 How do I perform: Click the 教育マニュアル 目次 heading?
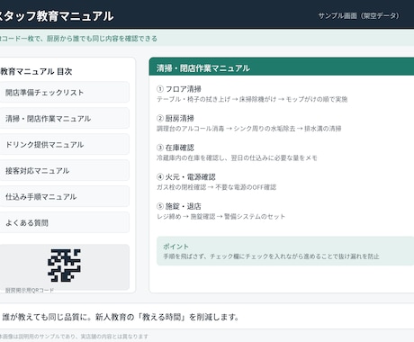point(36,71)
